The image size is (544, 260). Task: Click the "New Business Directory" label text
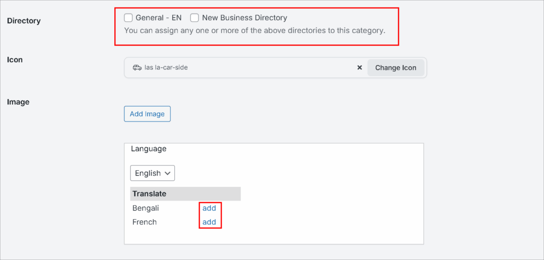tap(244, 18)
